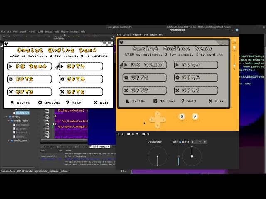Viewport: 266px width, 199px height.
Task: Open Code::Blocks Build menu
Action: pos(40,32)
